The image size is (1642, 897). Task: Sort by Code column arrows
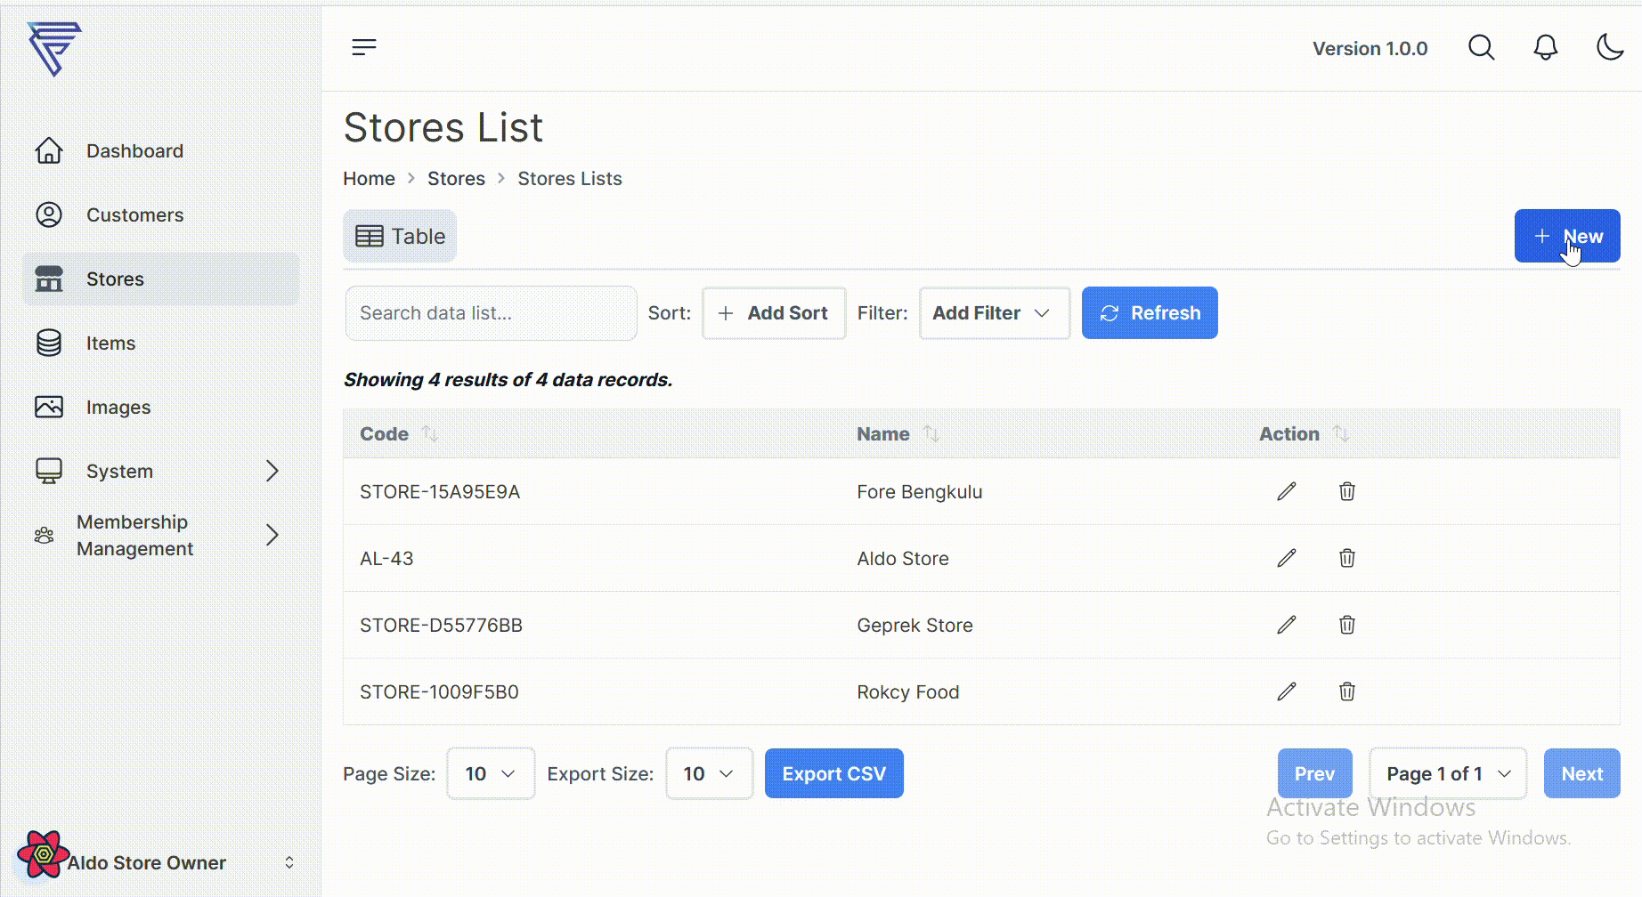[x=430, y=433]
